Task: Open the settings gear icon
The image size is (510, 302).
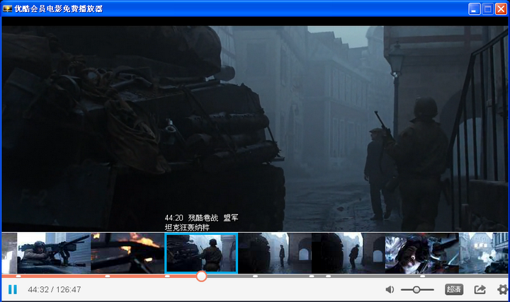Action: [502, 289]
